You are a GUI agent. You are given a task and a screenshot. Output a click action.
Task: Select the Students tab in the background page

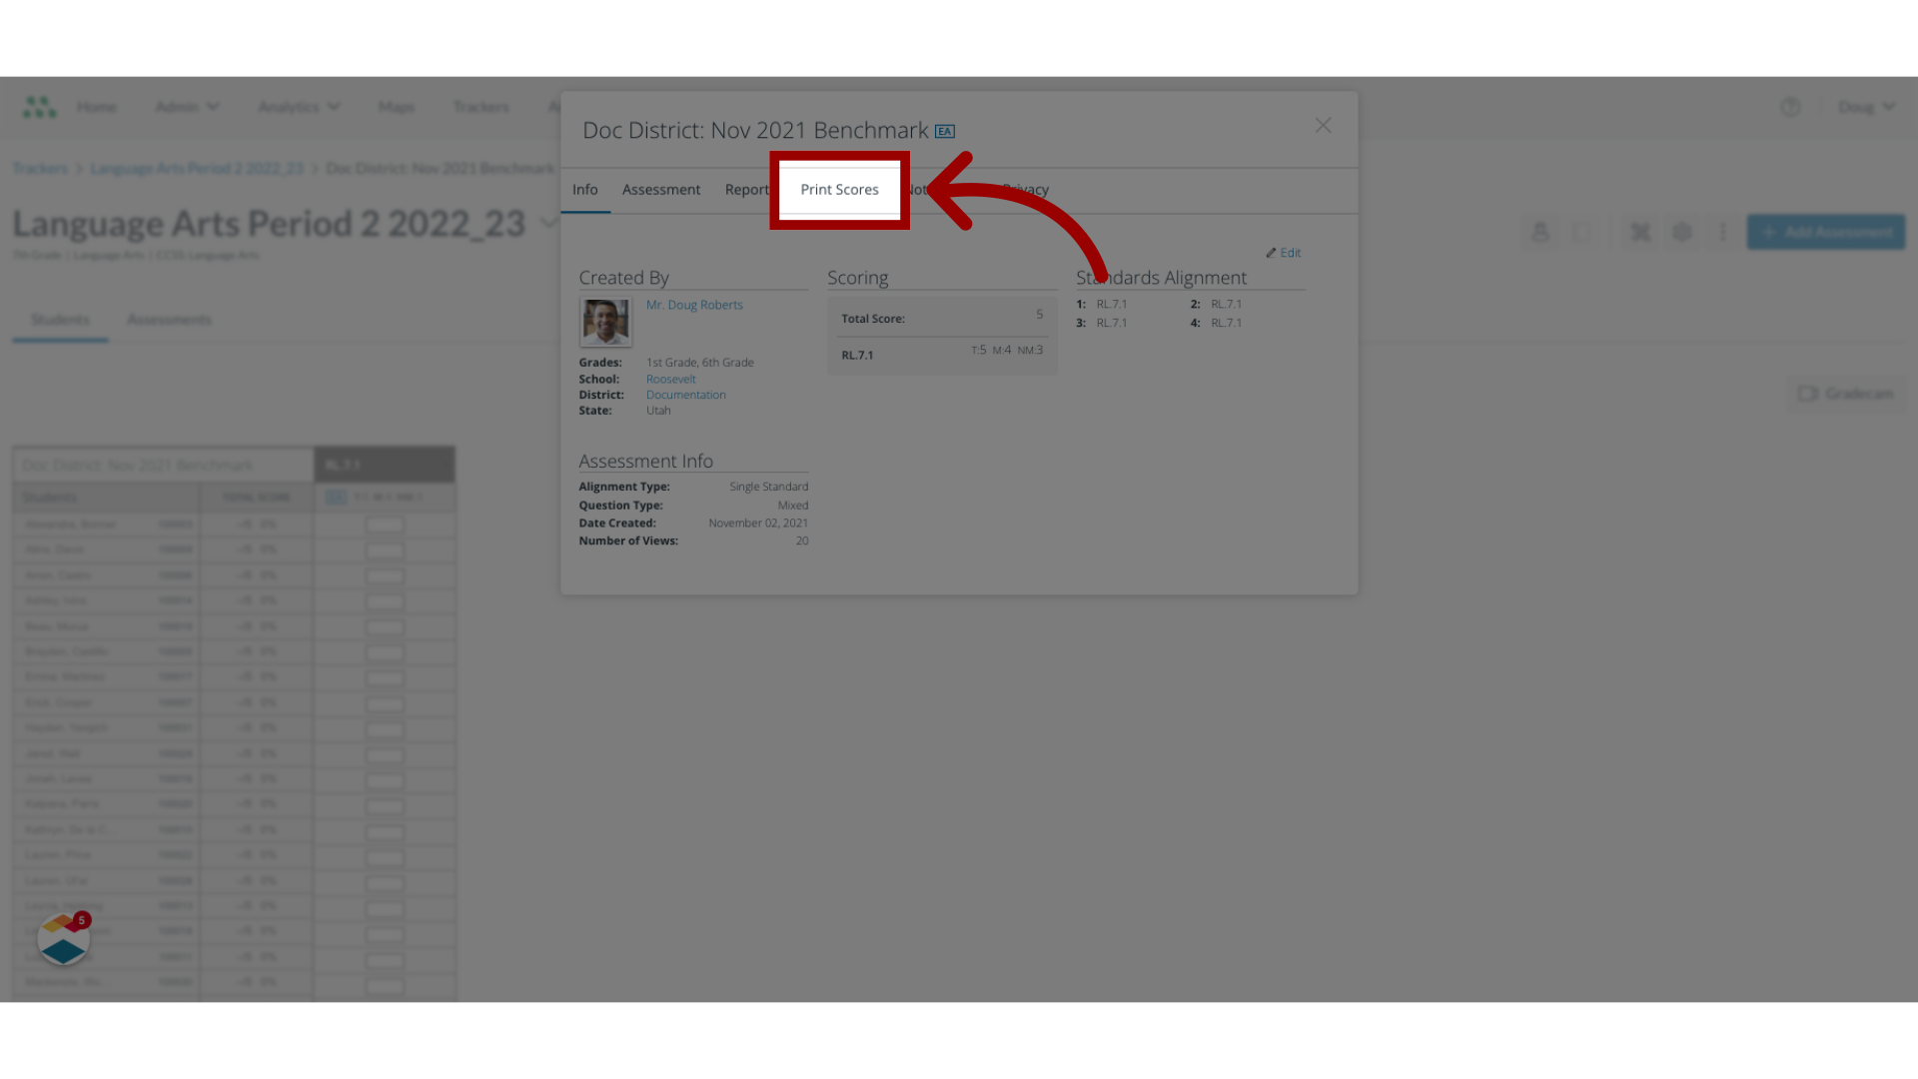(60, 320)
